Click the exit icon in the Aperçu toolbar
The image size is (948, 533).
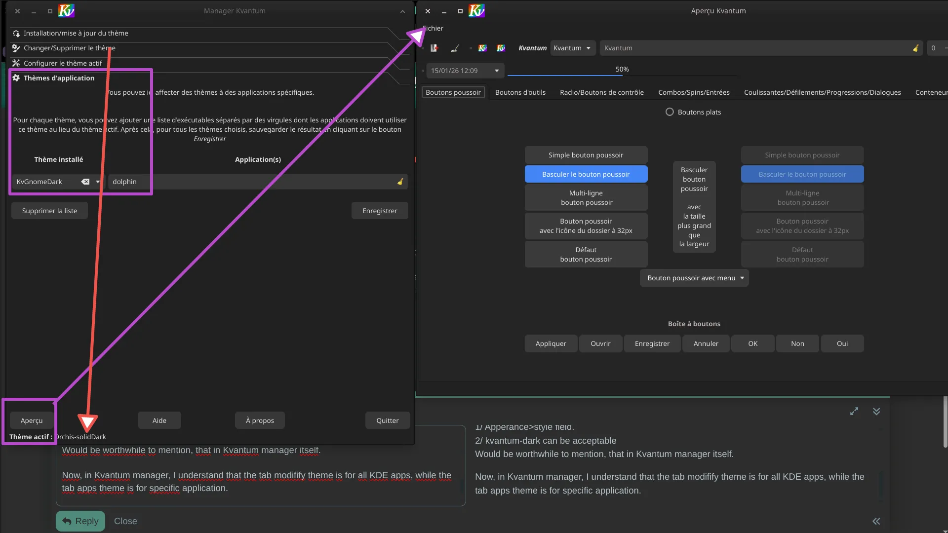coord(434,48)
